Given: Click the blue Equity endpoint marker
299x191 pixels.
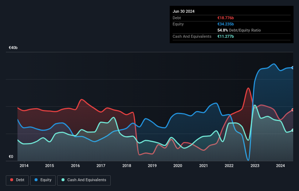Looking at the screenshot, I should pos(293,68).
